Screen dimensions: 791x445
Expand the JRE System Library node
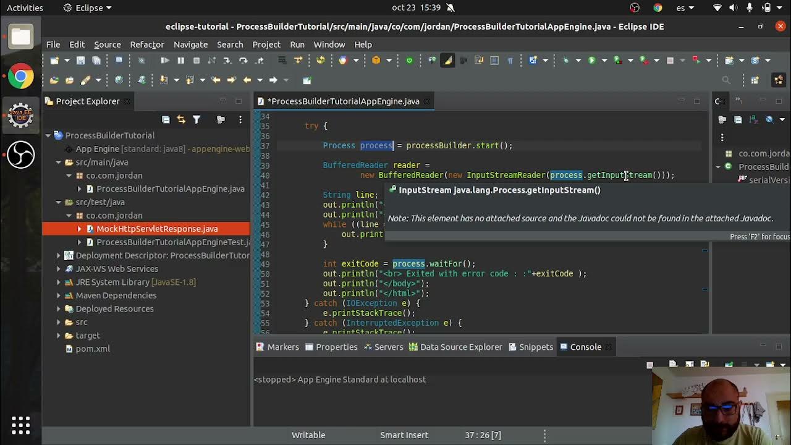coord(59,282)
